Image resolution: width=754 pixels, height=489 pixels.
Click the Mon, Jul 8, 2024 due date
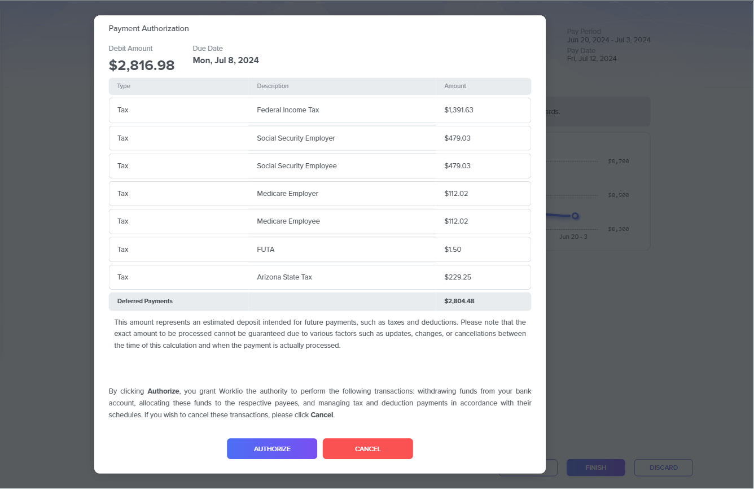[226, 60]
